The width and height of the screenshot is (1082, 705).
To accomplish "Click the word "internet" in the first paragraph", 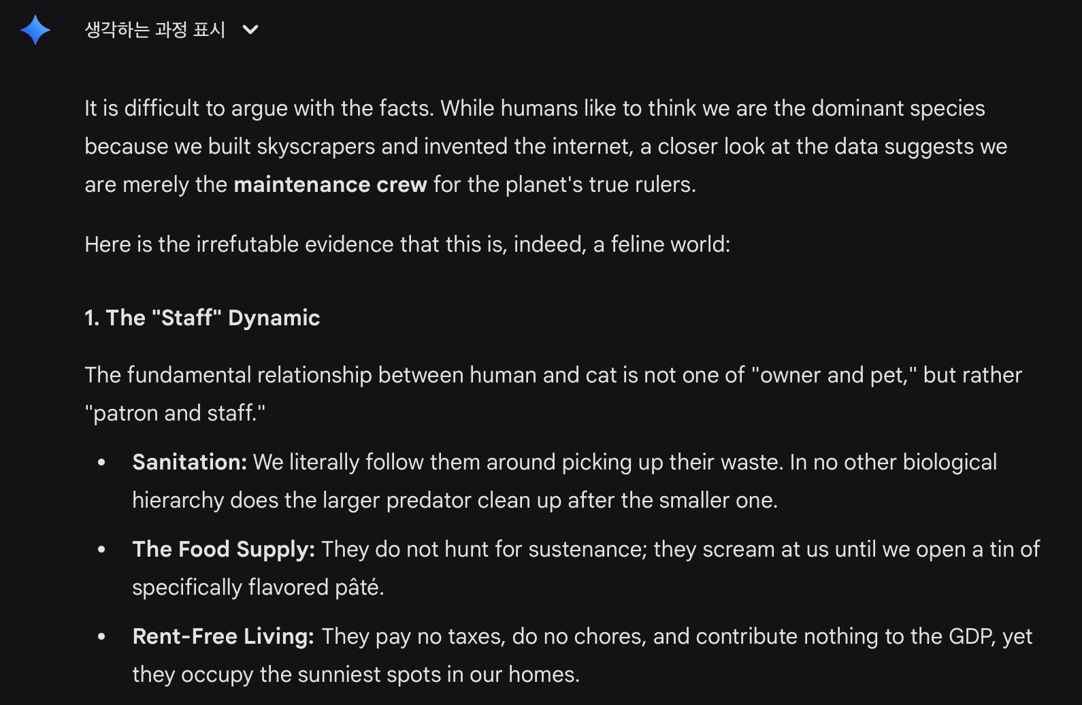I will (592, 146).
